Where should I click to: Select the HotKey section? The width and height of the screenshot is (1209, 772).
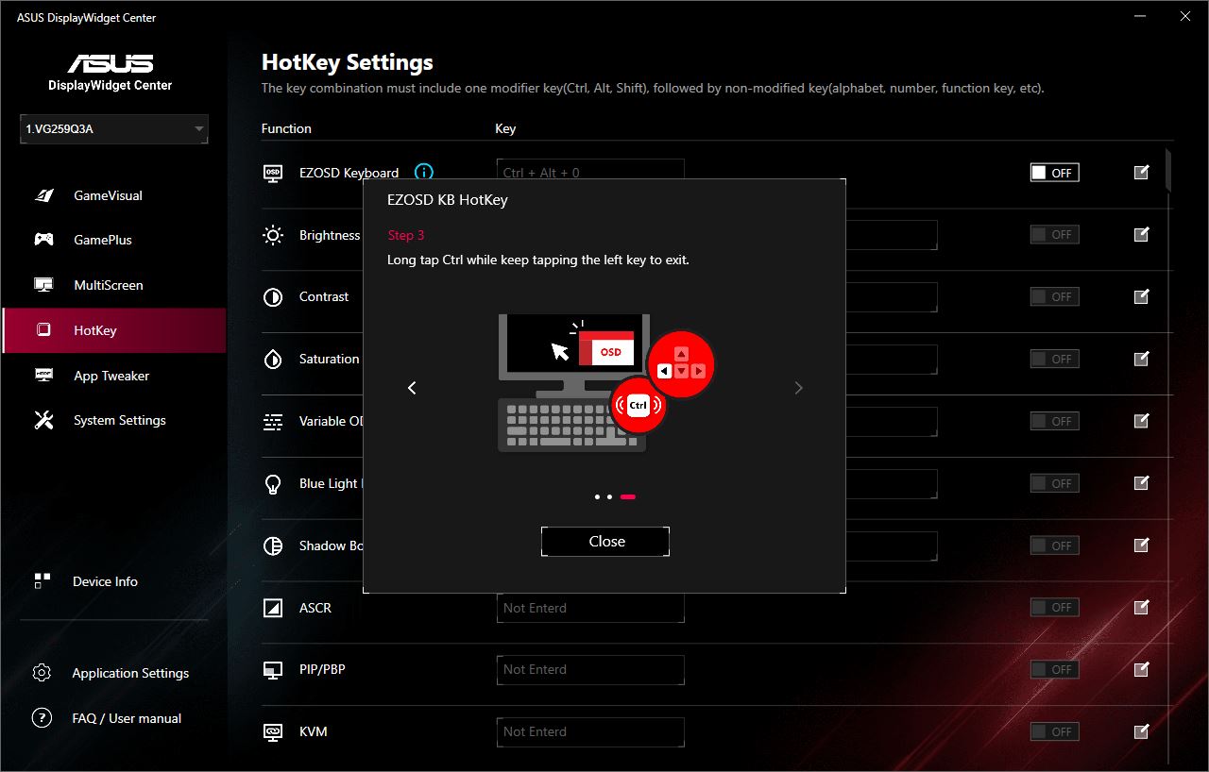pyautogui.click(x=113, y=330)
